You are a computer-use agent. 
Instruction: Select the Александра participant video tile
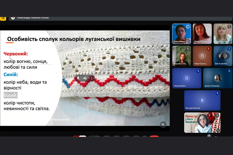(181, 34)
